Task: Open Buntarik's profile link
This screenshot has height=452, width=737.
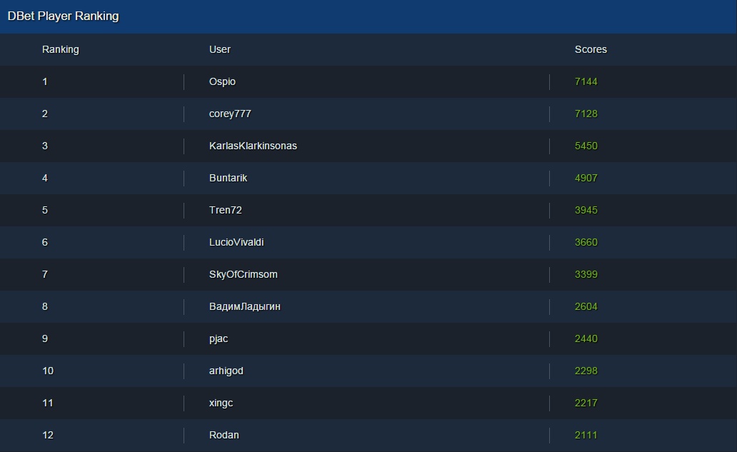Action: coord(229,178)
